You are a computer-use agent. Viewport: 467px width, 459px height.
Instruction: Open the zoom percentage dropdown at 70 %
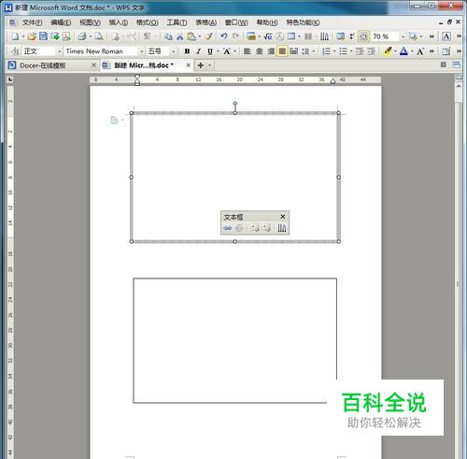403,36
